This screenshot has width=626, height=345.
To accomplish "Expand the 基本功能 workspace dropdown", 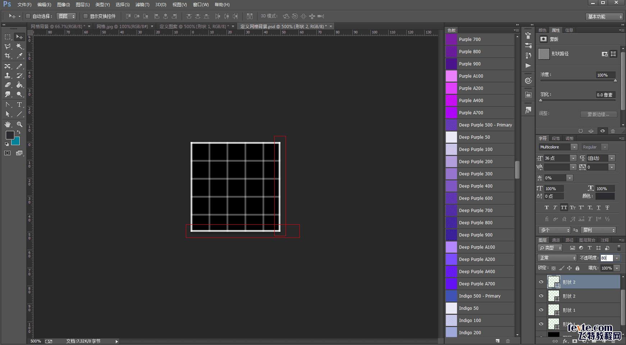I will click(x=604, y=17).
